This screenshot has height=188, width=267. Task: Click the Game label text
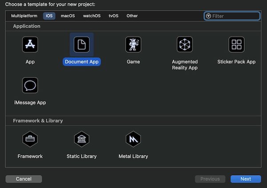pyautogui.click(x=133, y=62)
